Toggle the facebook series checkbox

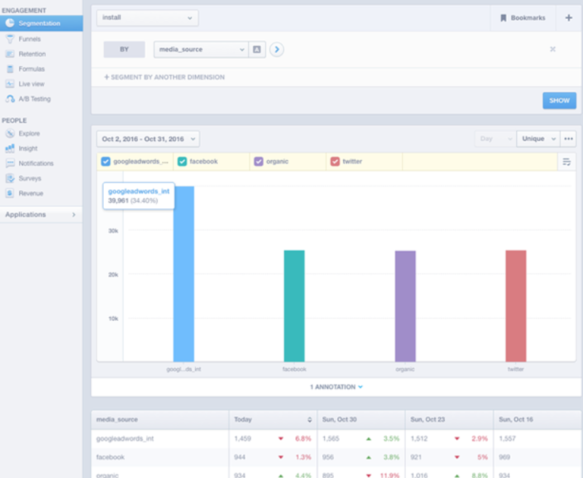coord(182,162)
